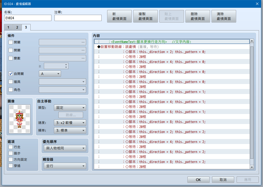Toggle the 道具 condition checkbox
This screenshot has width=263, height=187.
11,81
